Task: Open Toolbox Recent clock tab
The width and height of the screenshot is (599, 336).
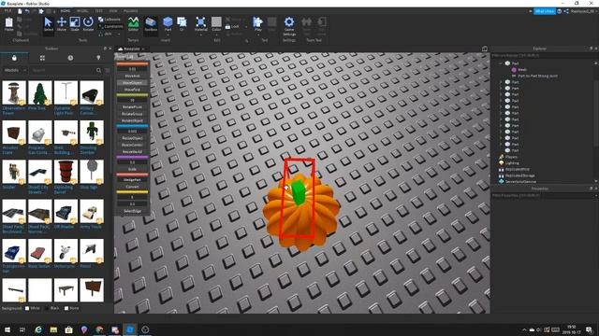Action: [x=70, y=58]
